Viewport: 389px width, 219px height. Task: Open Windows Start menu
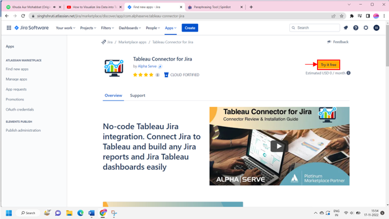pyautogui.click(x=9, y=213)
